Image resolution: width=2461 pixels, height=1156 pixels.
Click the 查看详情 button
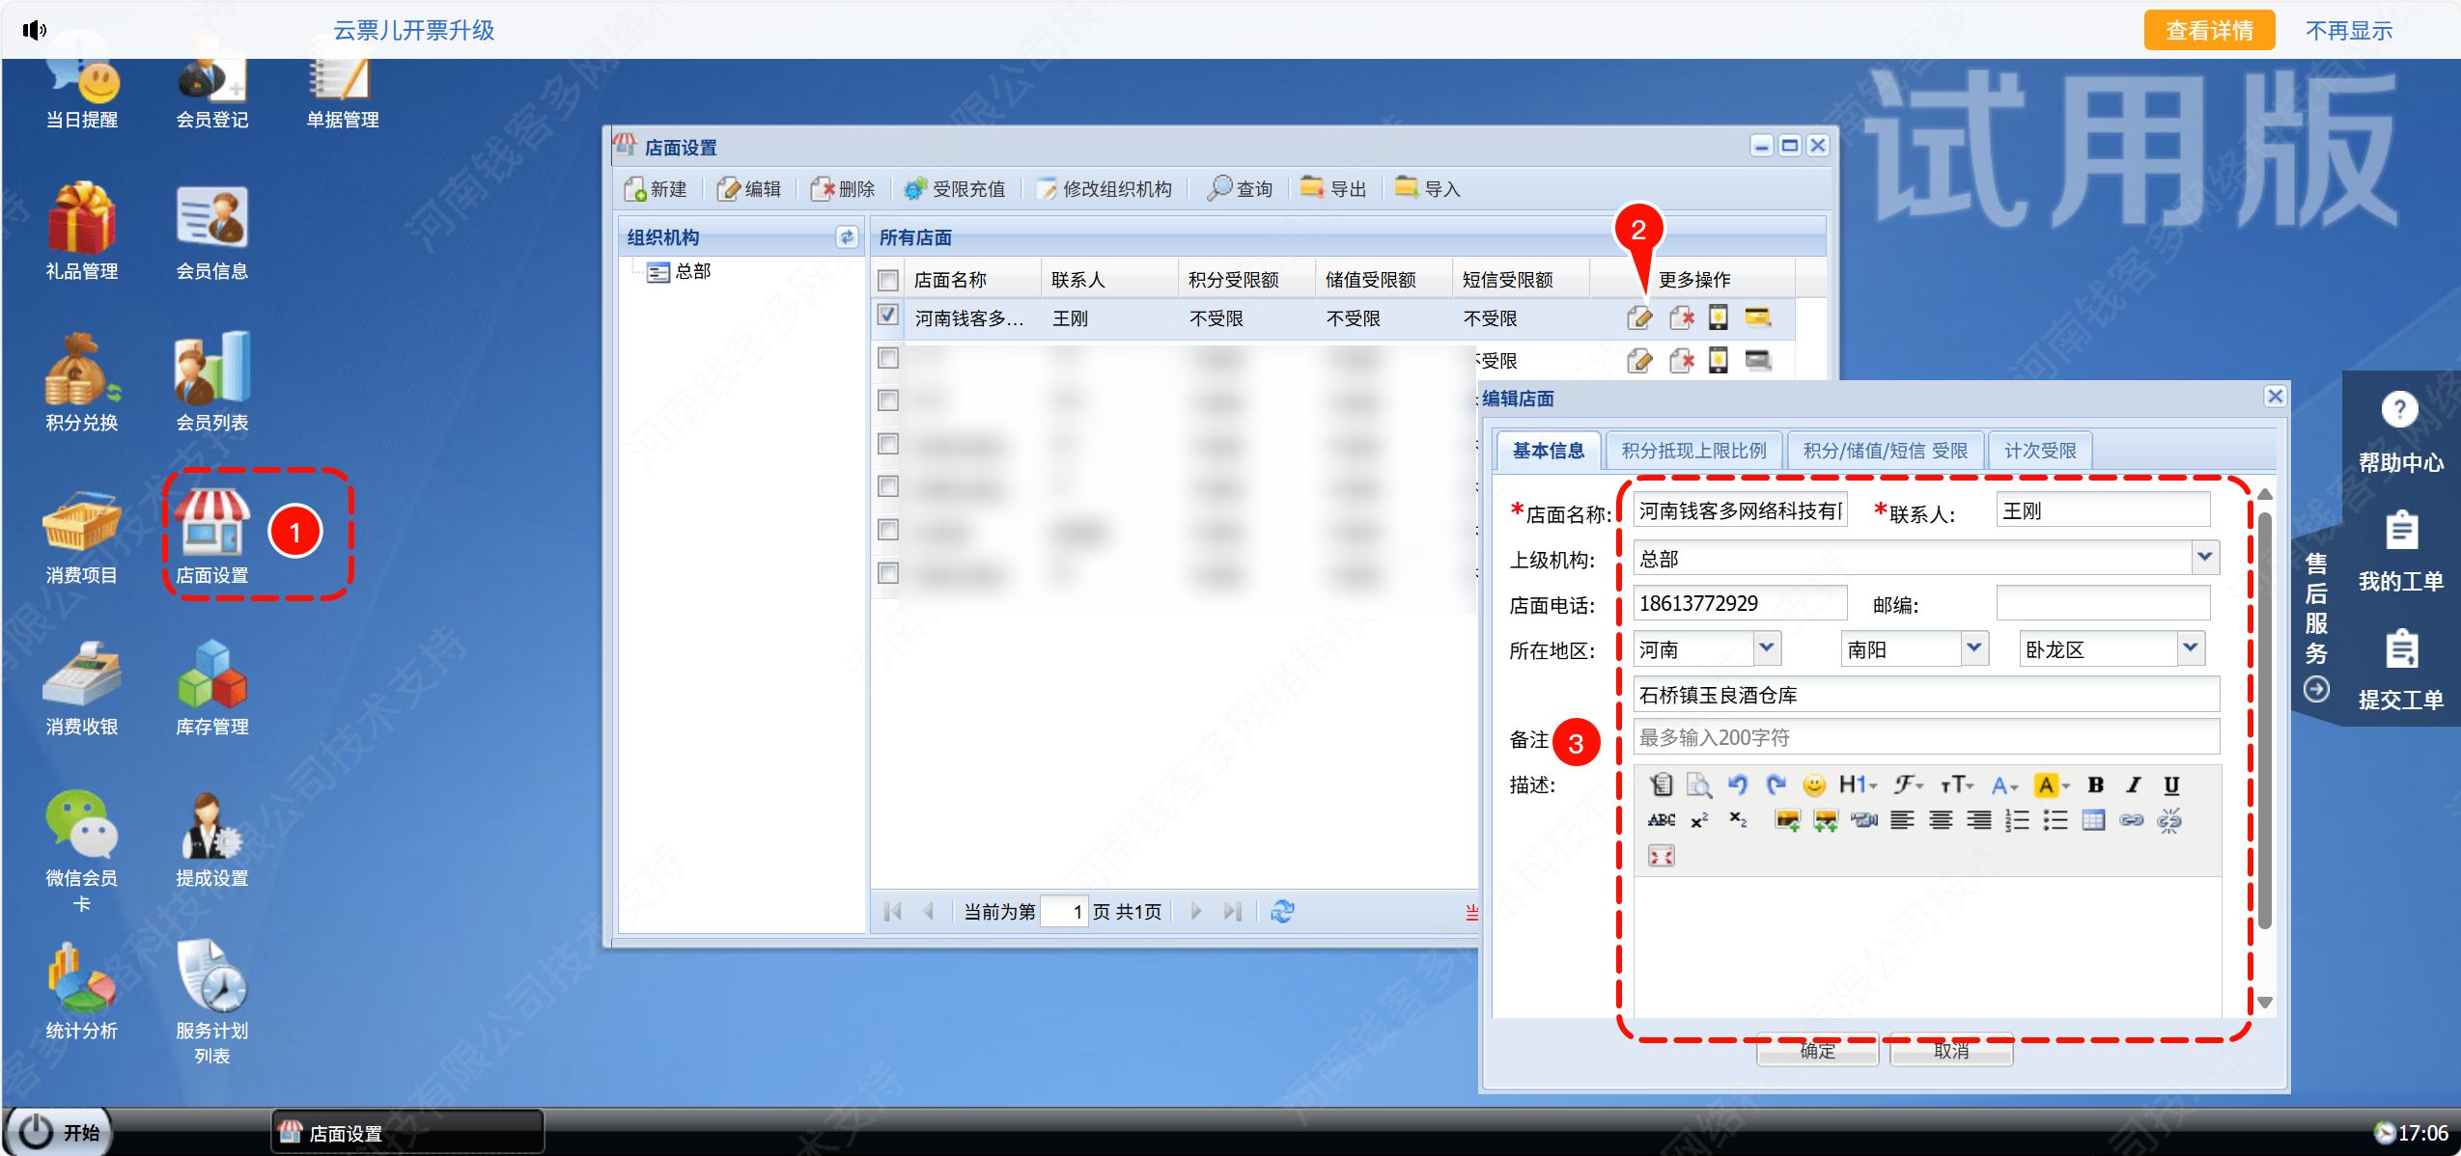pos(2208,30)
